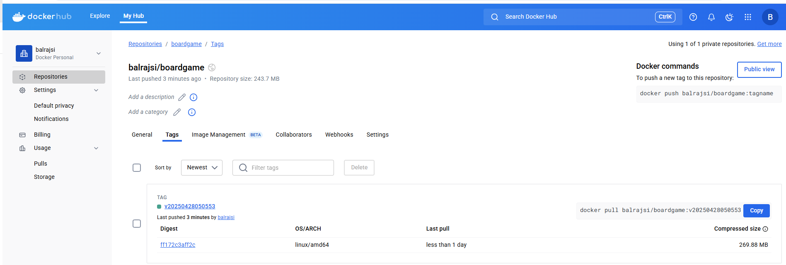
Task: Toggle the dark mode moon icon
Action: (730, 17)
